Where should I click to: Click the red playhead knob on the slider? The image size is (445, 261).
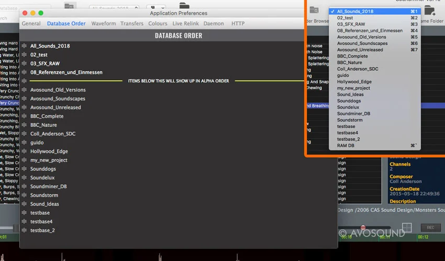[x=363, y=227]
